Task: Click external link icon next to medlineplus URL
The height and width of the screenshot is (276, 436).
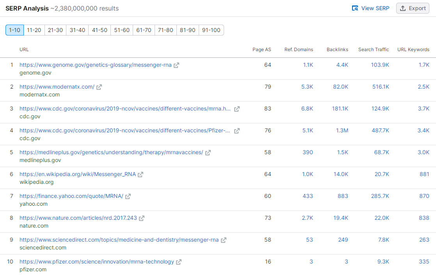Action: (x=208, y=153)
